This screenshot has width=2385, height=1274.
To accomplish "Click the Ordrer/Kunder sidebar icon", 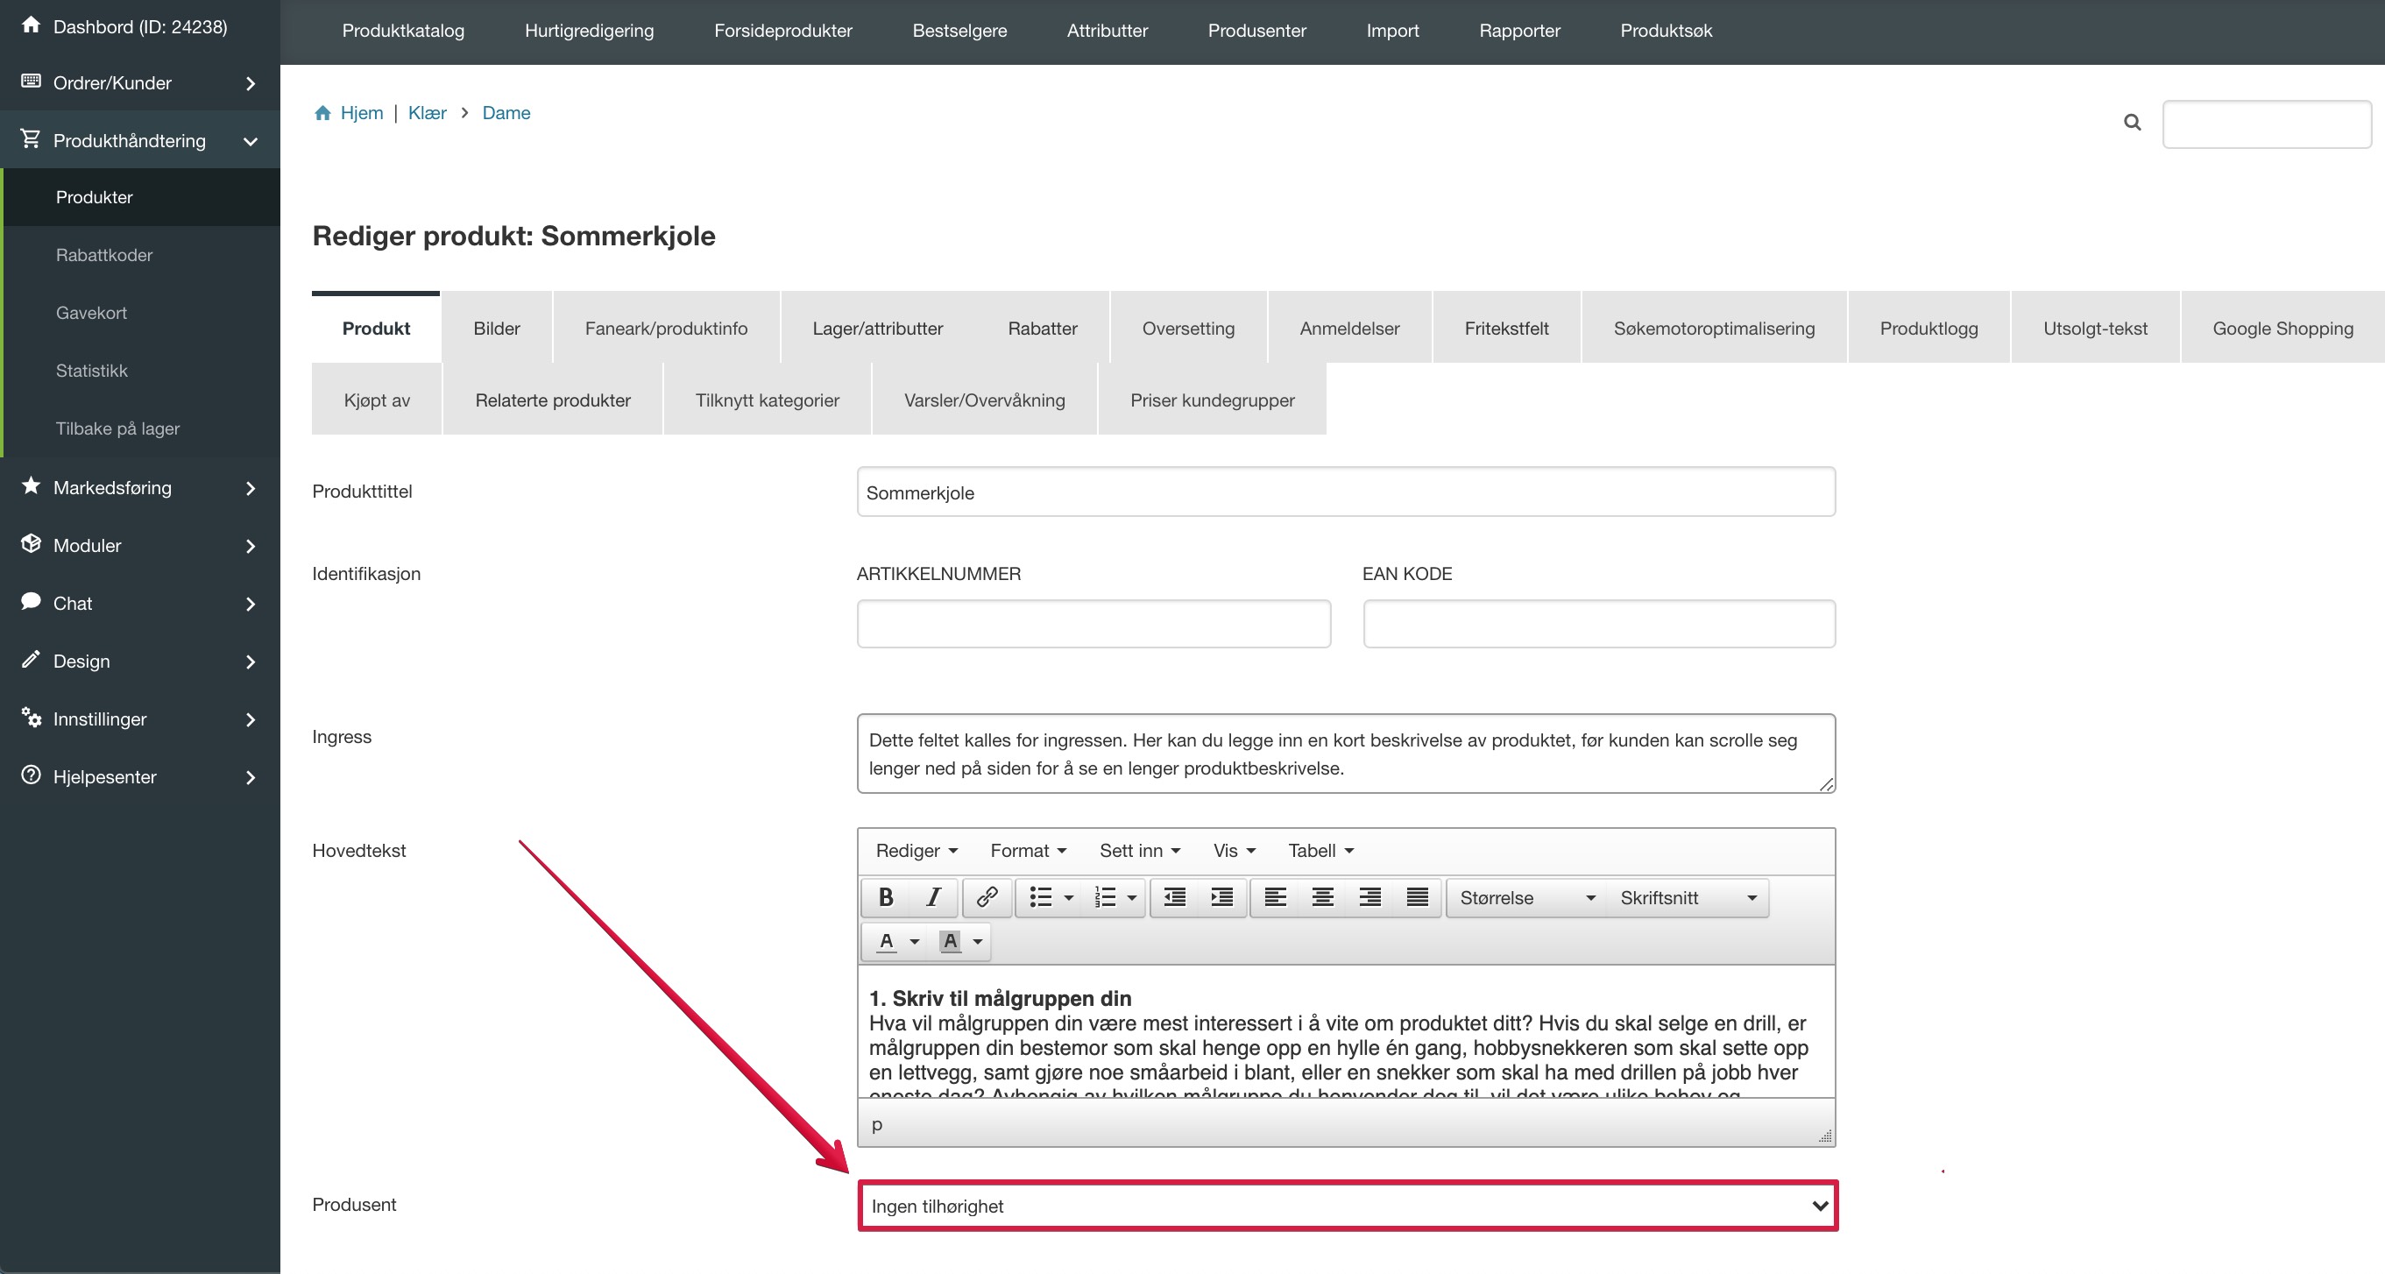I will click(x=31, y=81).
